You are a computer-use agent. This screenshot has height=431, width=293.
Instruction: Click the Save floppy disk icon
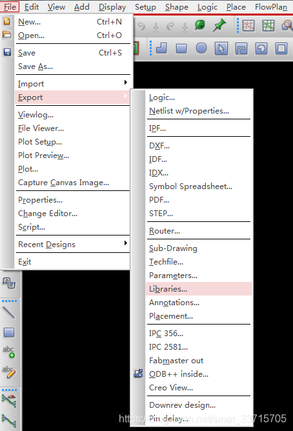click(x=7, y=52)
